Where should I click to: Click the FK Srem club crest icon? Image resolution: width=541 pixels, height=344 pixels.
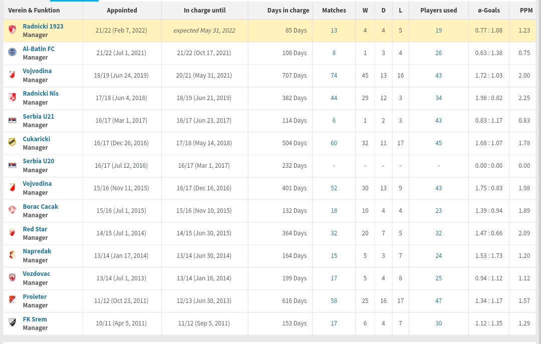click(12, 323)
